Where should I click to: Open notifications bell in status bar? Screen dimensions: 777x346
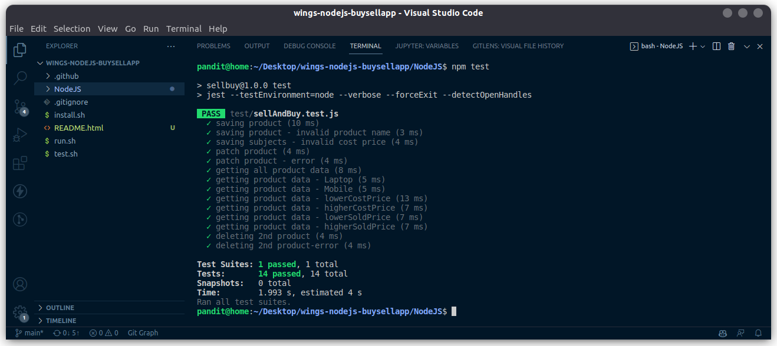click(759, 333)
